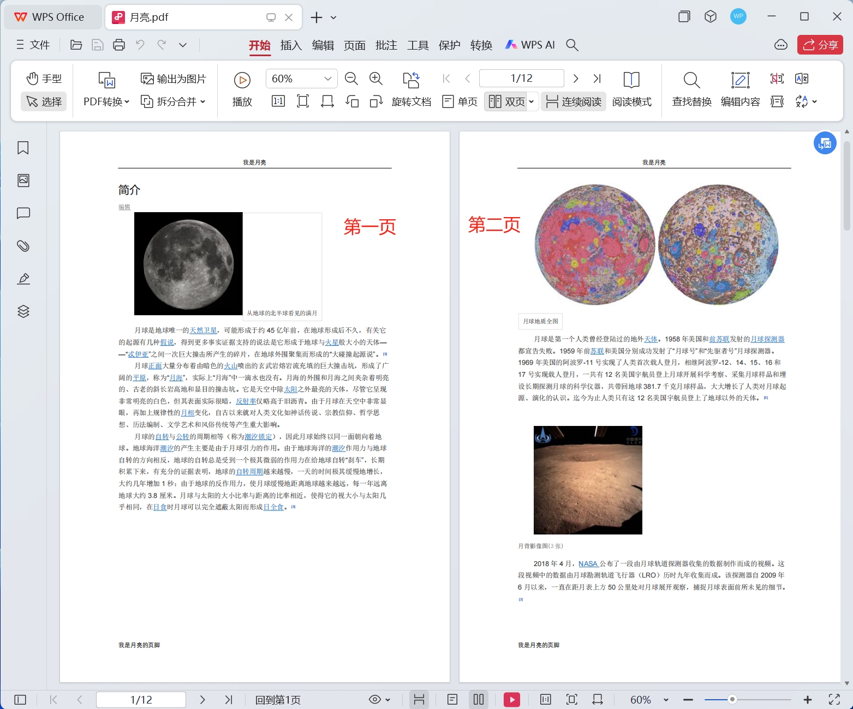Open the 旋转文档 rotate document tool
Screen dimensions: 853x709
tap(413, 90)
